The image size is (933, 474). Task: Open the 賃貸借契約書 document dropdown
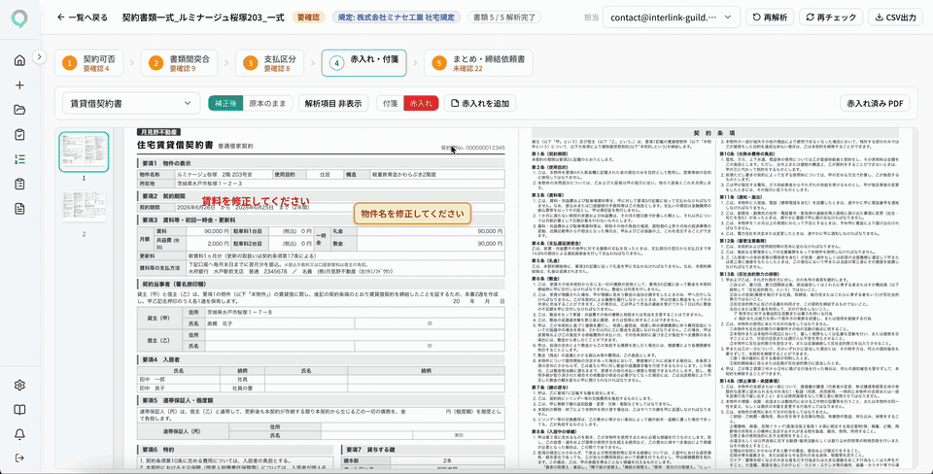coord(131,103)
